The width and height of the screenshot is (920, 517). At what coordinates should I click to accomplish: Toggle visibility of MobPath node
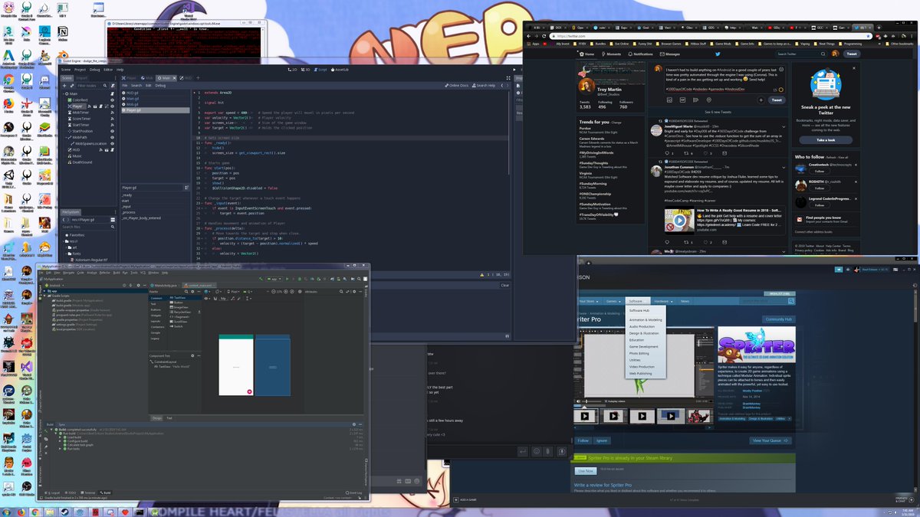[x=112, y=137]
